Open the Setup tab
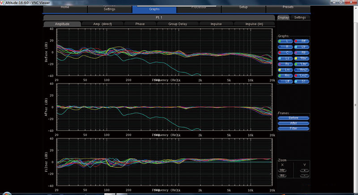The image size is (358, 195). (x=243, y=8)
